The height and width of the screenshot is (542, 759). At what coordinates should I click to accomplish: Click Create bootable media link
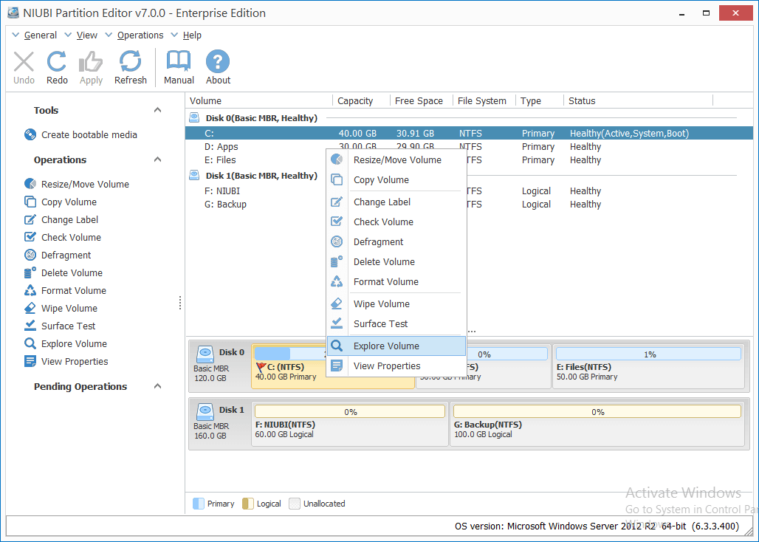coord(89,134)
